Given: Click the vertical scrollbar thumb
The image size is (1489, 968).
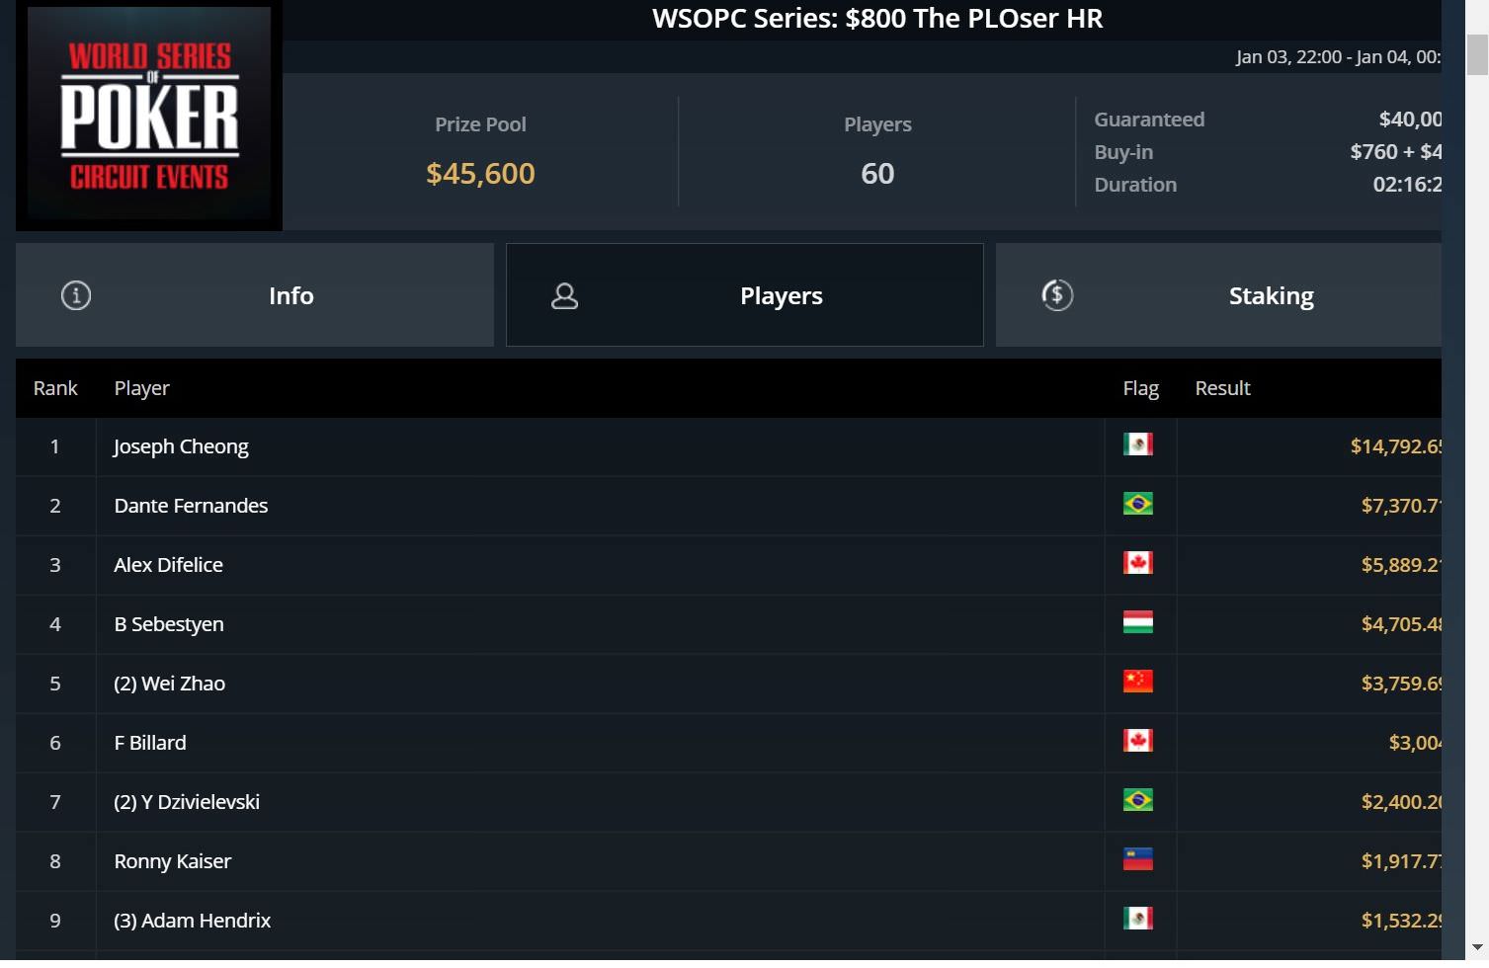Looking at the screenshot, I should 1477,54.
